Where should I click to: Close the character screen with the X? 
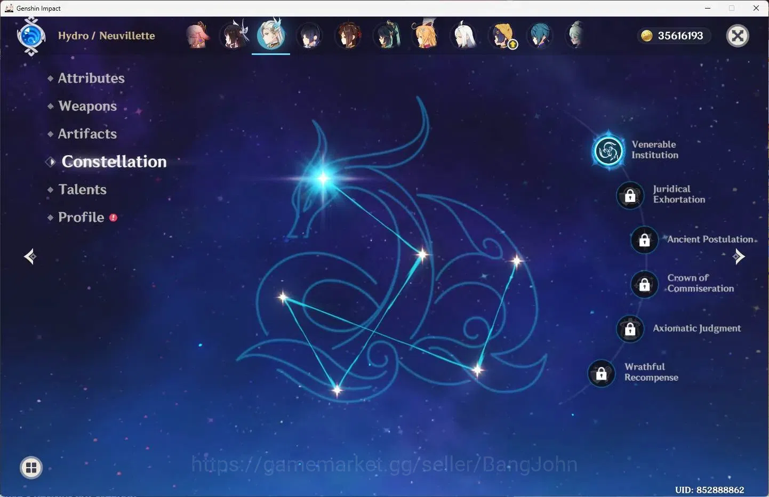tap(738, 36)
